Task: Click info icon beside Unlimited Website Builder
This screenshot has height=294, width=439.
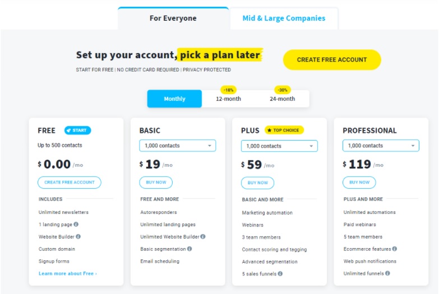Action: coord(203,237)
